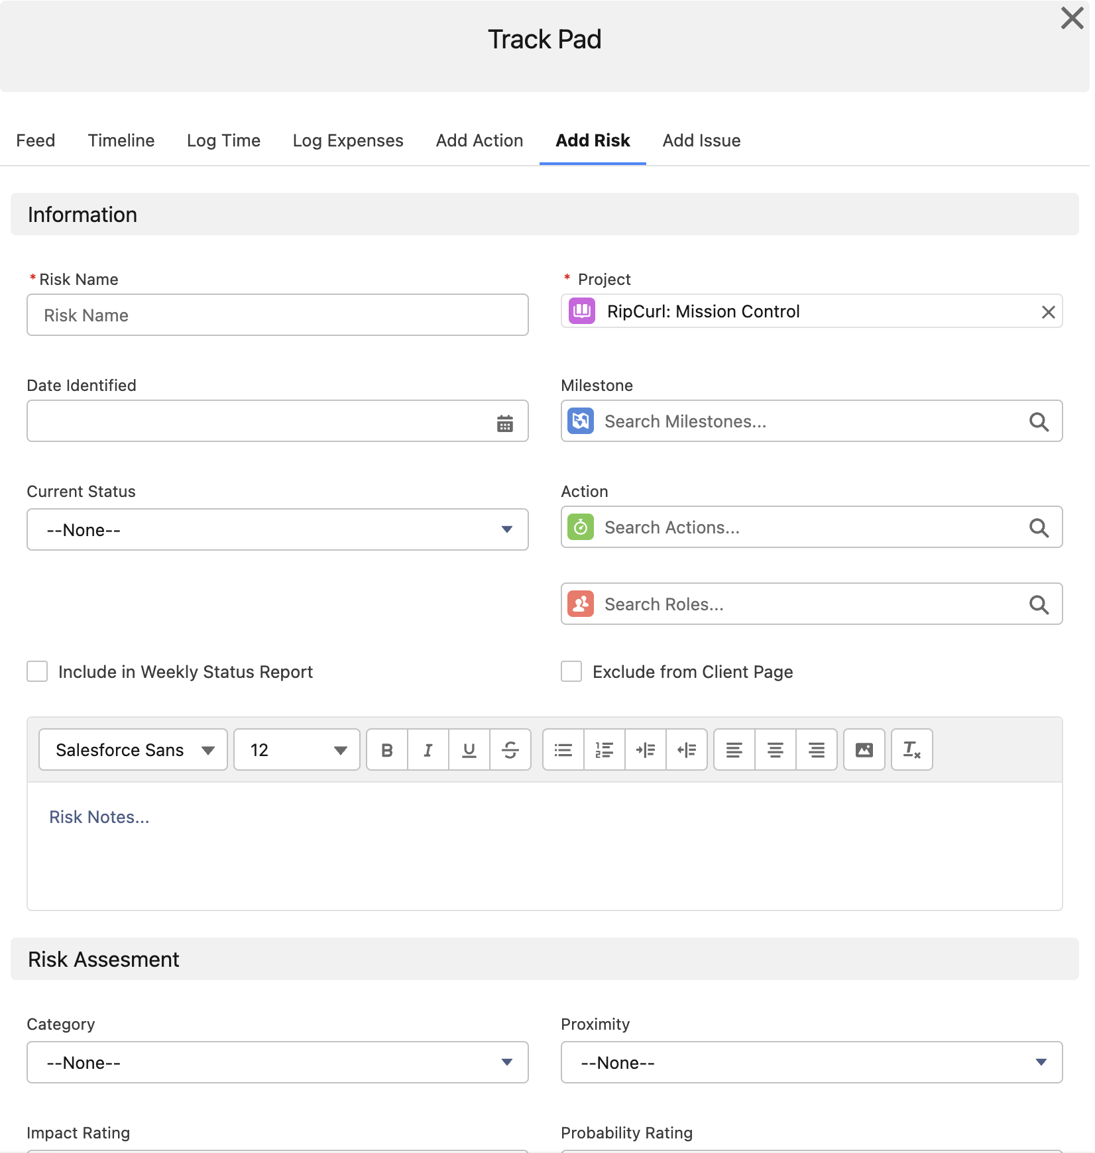The width and height of the screenshot is (1095, 1153).
Task: Insert a numbered list
Action: 605,749
